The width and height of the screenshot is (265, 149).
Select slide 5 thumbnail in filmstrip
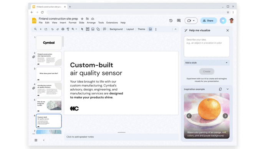click(x=49, y=105)
